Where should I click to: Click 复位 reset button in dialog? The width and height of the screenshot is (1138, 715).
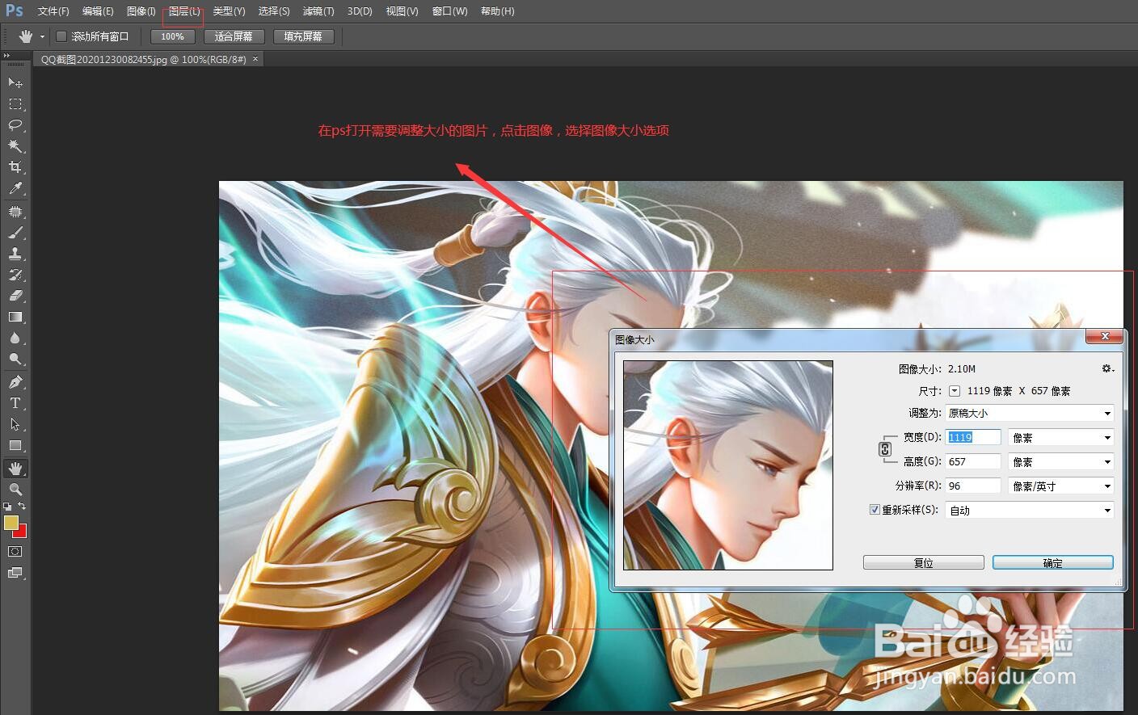(x=924, y=562)
